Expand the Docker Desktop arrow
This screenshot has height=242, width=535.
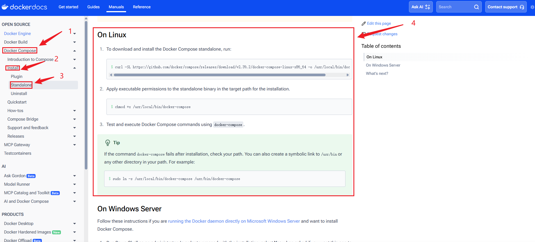(75, 224)
